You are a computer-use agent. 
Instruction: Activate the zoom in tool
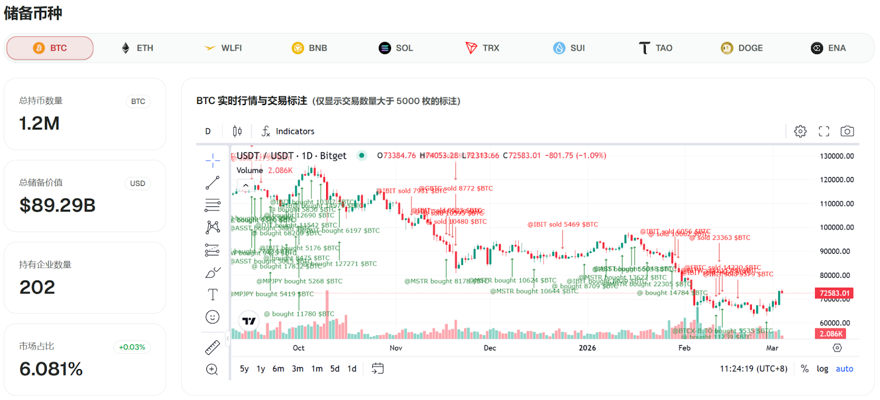(x=212, y=369)
